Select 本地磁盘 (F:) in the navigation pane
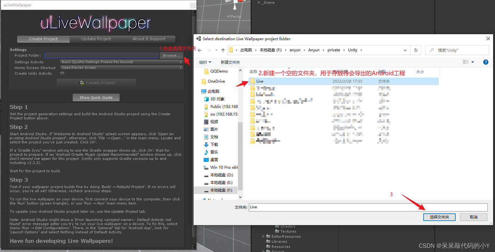The height and width of the screenshot is (252, 495). (221, 190)
